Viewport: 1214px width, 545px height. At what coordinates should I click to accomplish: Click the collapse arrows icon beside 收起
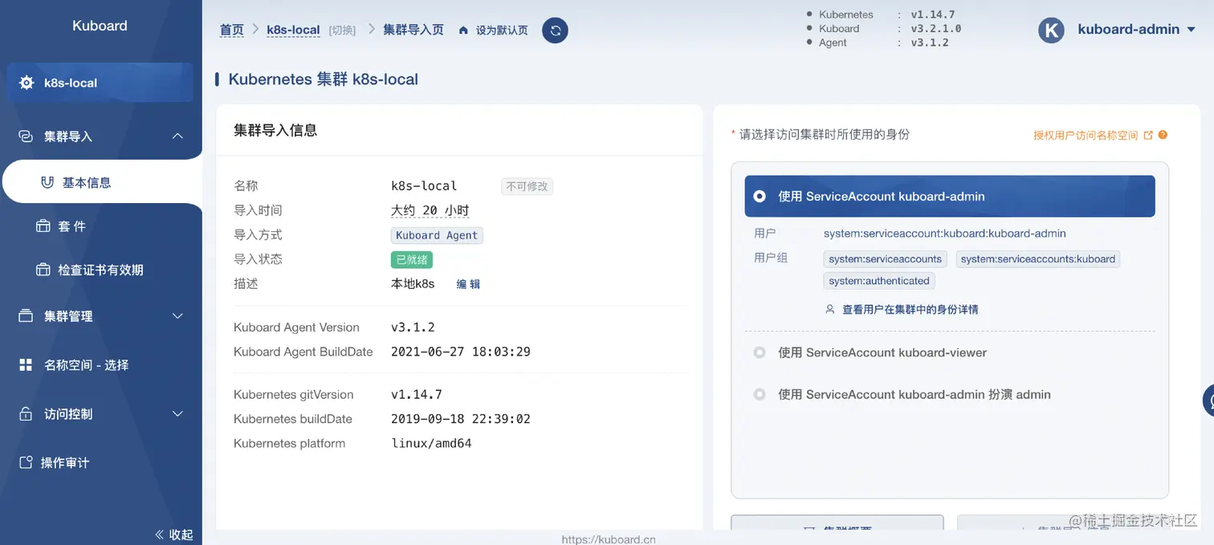coord(159,535)
